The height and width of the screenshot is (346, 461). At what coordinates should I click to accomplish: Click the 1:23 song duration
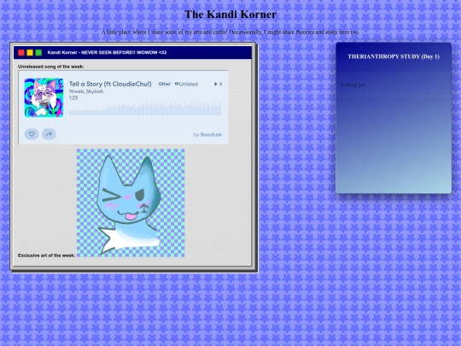coord(73,98)
